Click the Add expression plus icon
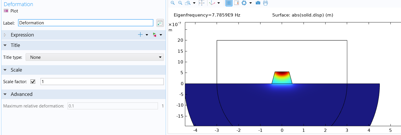The image size is (401, 135). pos(140,35)
